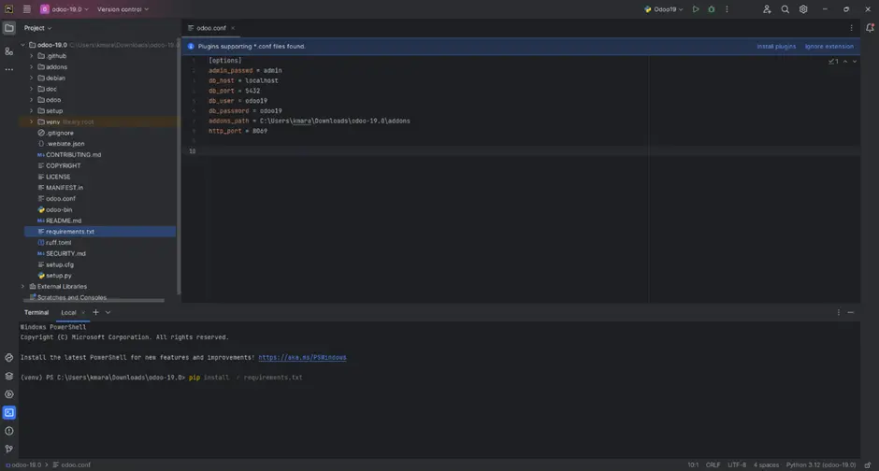Expand the venv library root folder
879x471 pixels.
point(32,121)
